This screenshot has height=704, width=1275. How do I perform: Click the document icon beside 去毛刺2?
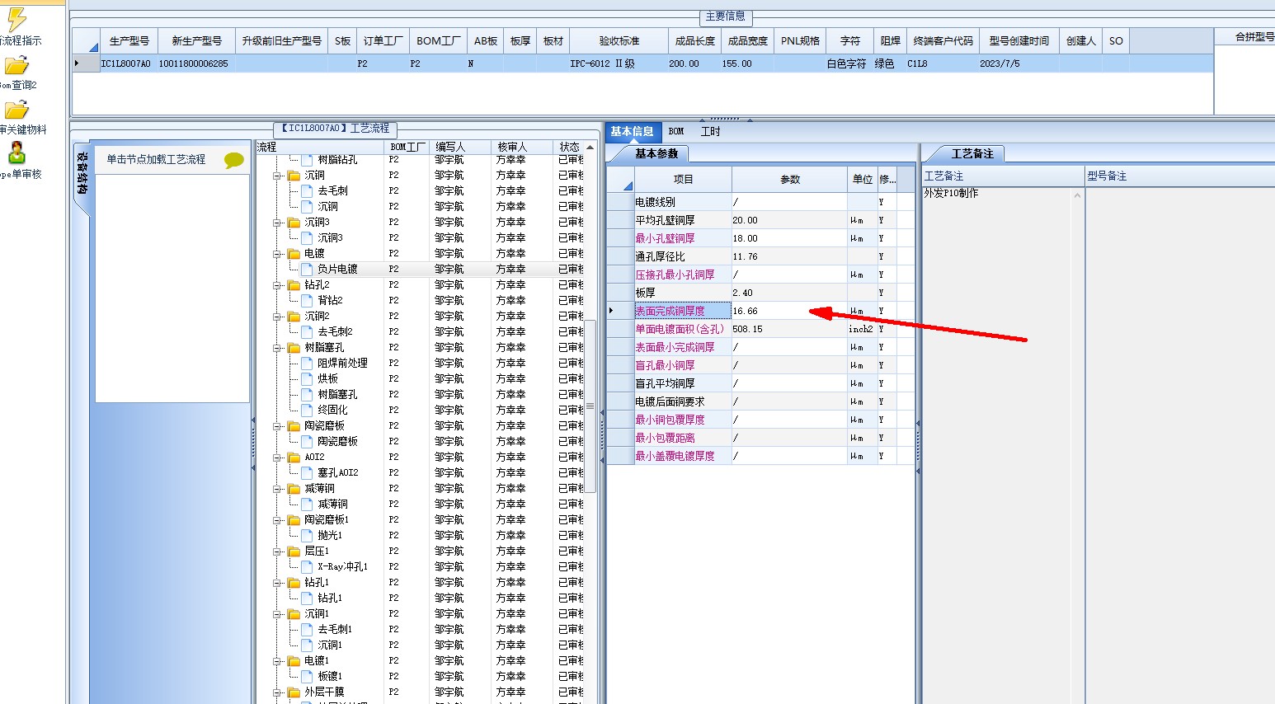coord(308,332)
